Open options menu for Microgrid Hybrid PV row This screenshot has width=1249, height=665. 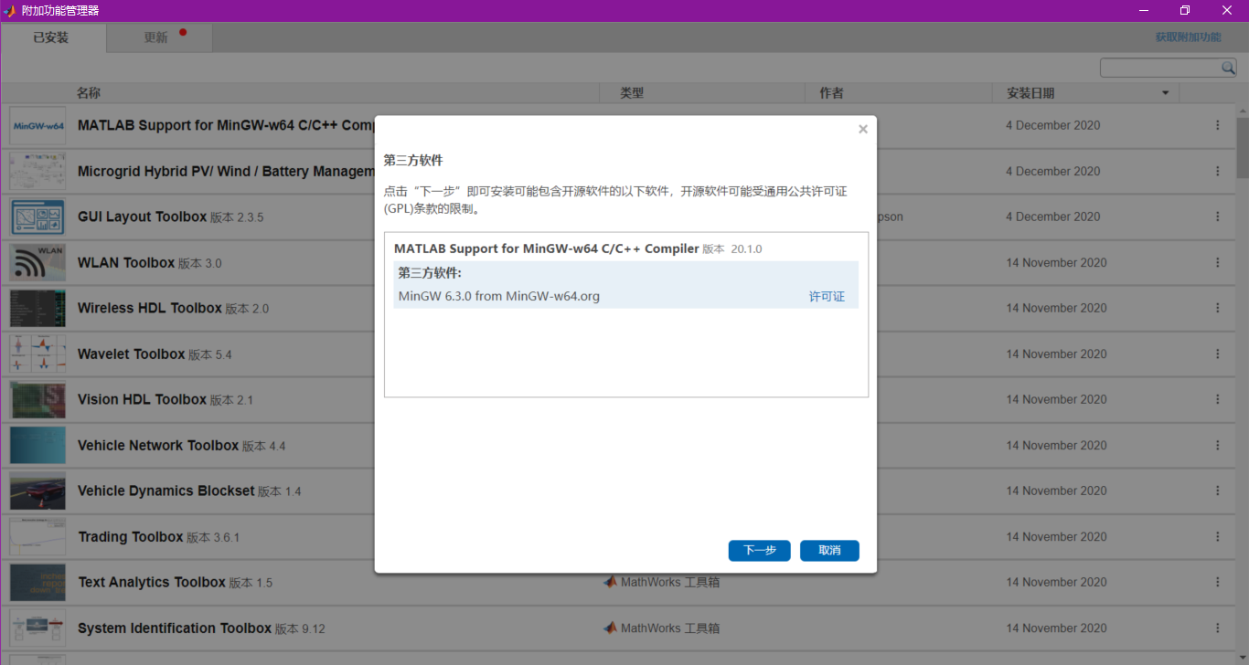[1217, 171]
